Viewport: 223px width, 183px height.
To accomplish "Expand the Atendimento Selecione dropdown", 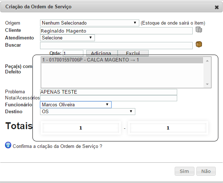I will (x=67, y=38).
